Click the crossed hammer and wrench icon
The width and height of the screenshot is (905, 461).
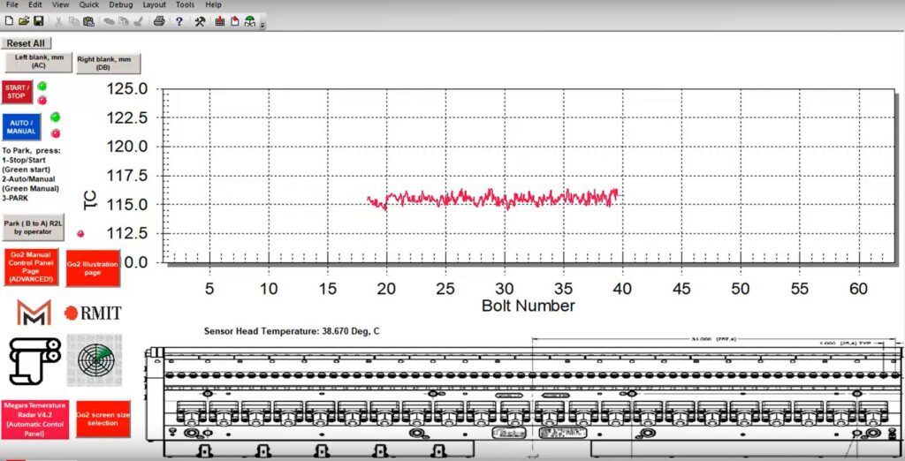(x=200, y=21)
